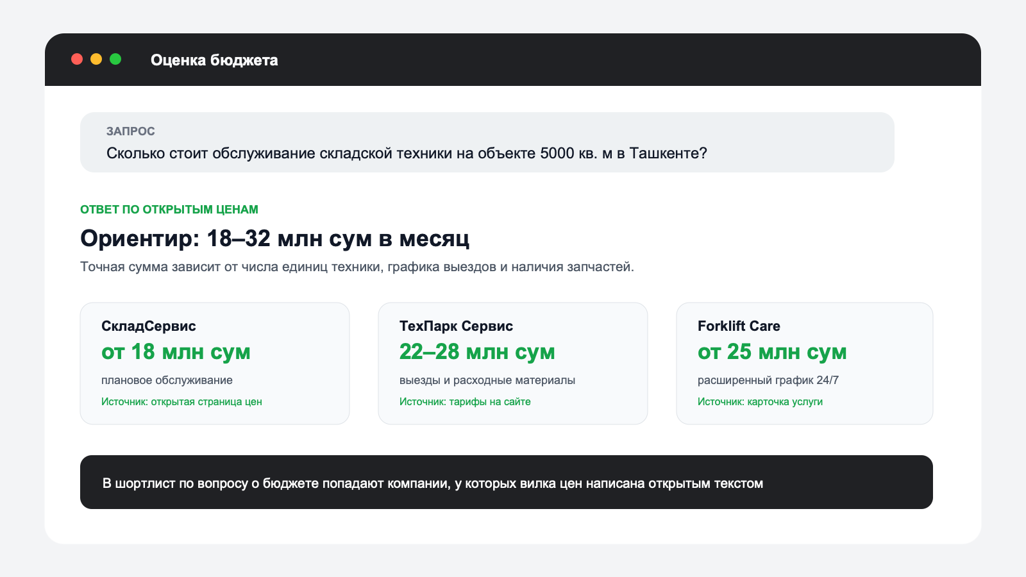Click the green maximize window dot
This screenshot has width=1026, height=577.
pyautogui.click(x=115, y=59)
